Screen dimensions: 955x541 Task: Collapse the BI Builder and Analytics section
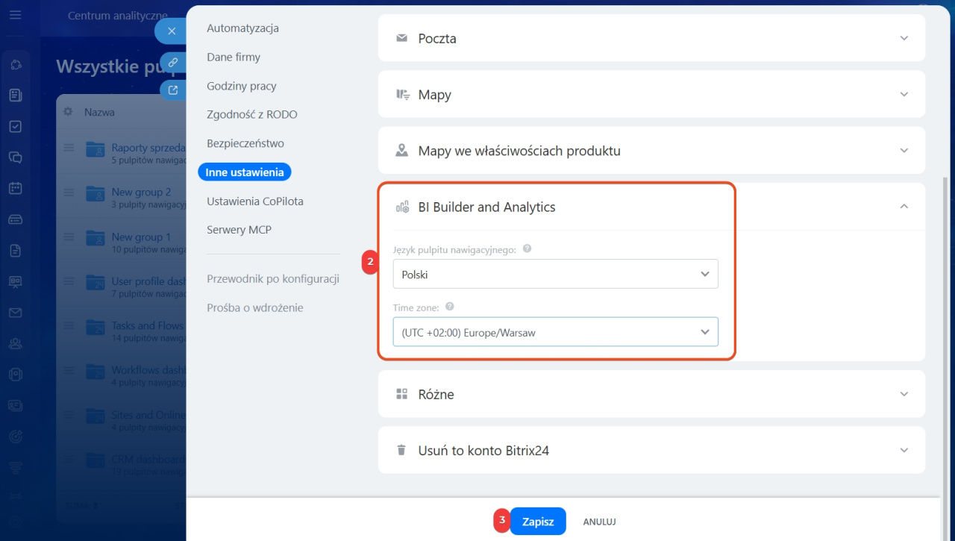904,207
